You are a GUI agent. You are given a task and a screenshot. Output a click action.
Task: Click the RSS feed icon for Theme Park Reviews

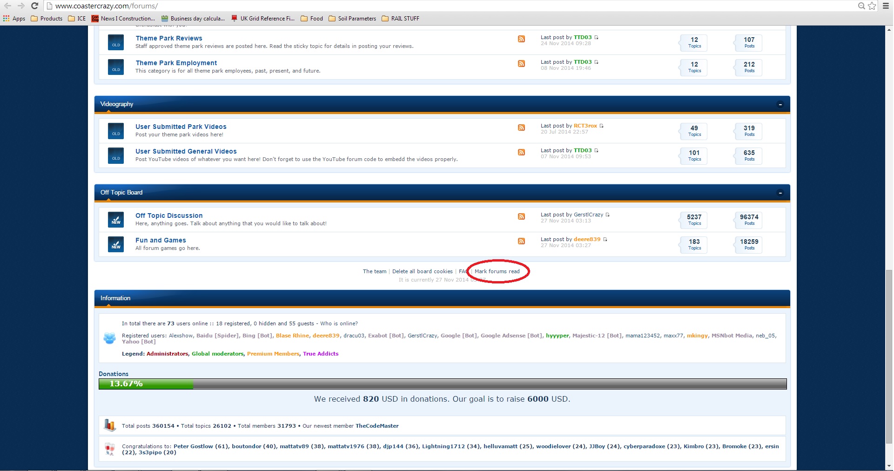click(x=521, y=39)
